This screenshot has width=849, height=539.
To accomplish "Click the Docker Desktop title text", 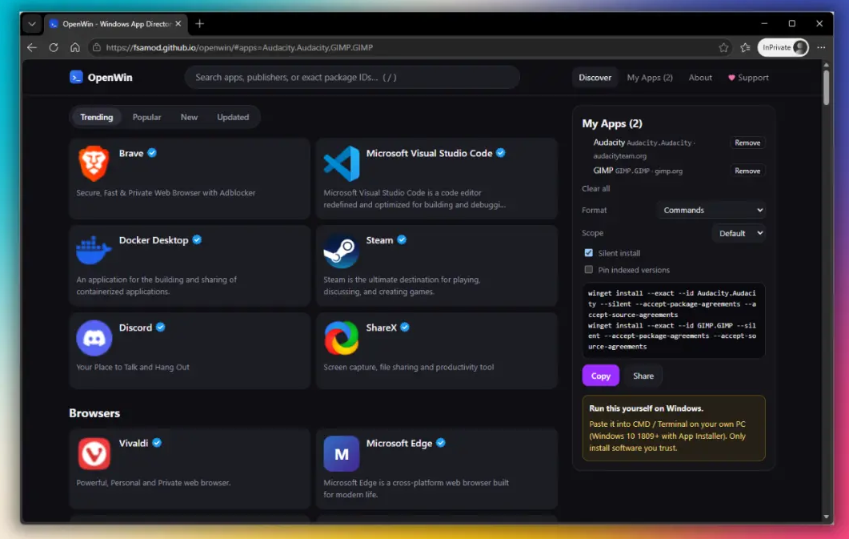I will 154,240.
